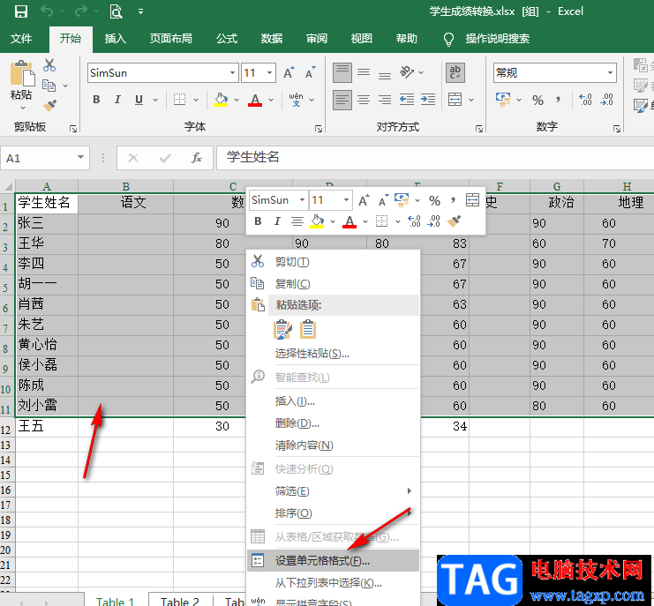Screen dimensions: 654x606
Task: Open the underline style dropdown arrow
Action: (x=155, y=100)
